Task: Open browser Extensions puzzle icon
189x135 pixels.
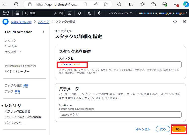Action: coord(119,5)
